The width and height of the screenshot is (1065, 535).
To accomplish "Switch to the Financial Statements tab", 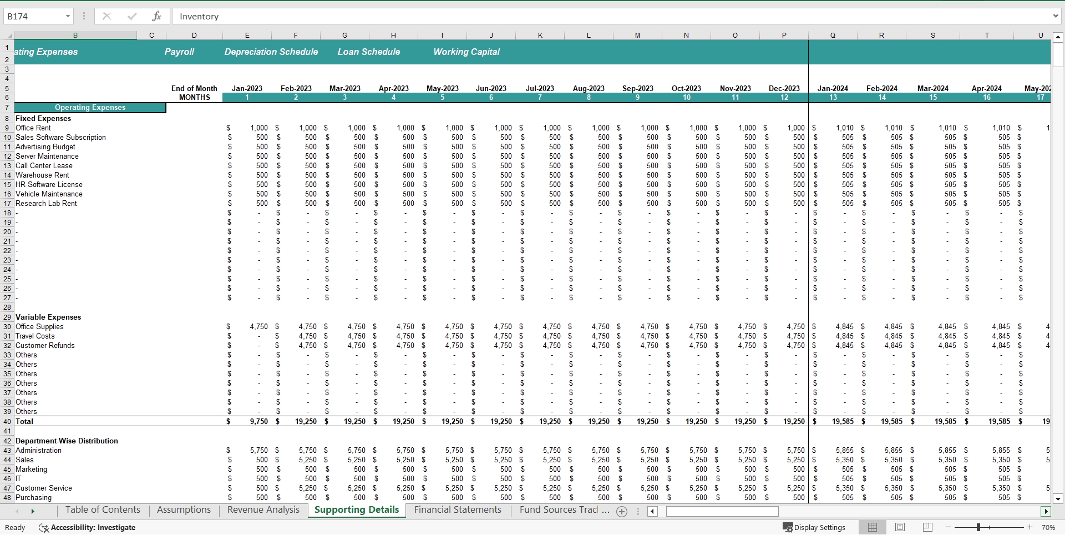I will (x=458, y=509).
